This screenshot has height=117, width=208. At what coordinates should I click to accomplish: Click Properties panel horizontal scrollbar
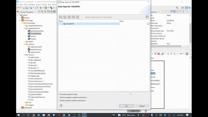tap(166, 46)
